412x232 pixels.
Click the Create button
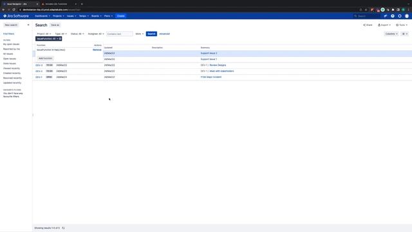click(x=120, y=16)
